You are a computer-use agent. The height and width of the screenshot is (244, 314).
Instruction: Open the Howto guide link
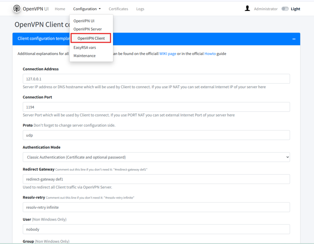click(210, 54)
